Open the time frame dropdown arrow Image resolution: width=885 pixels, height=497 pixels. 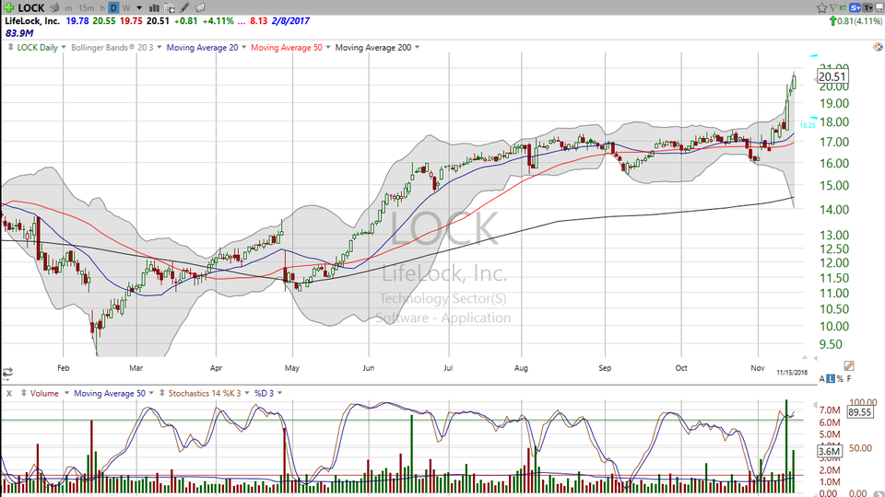(139, 8)
